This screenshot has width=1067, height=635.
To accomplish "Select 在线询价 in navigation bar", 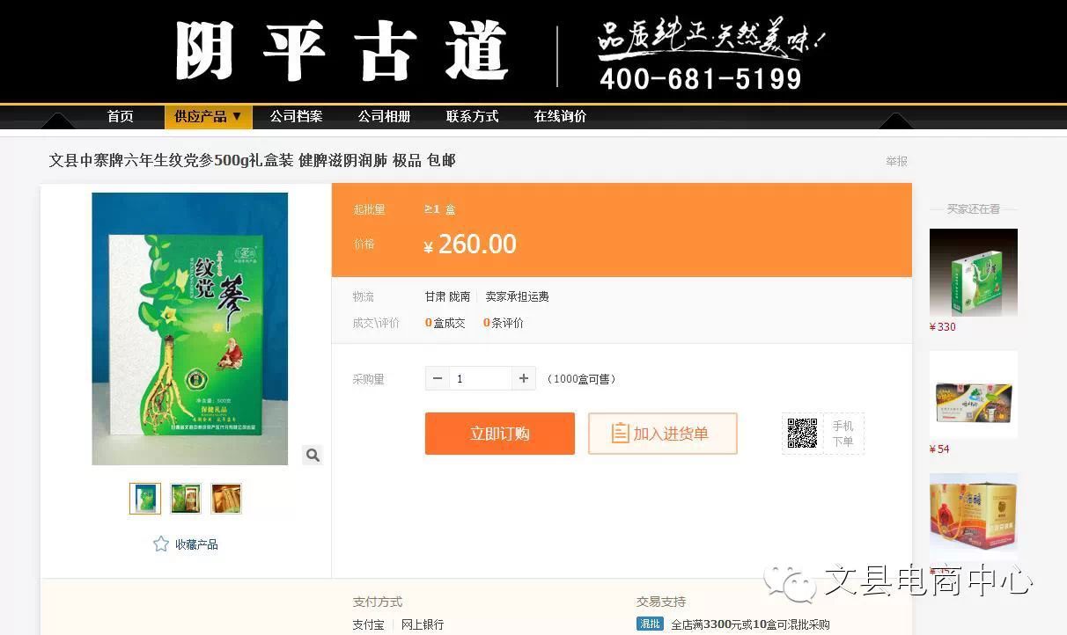I will pyautogui.click(x=560, y=116).
